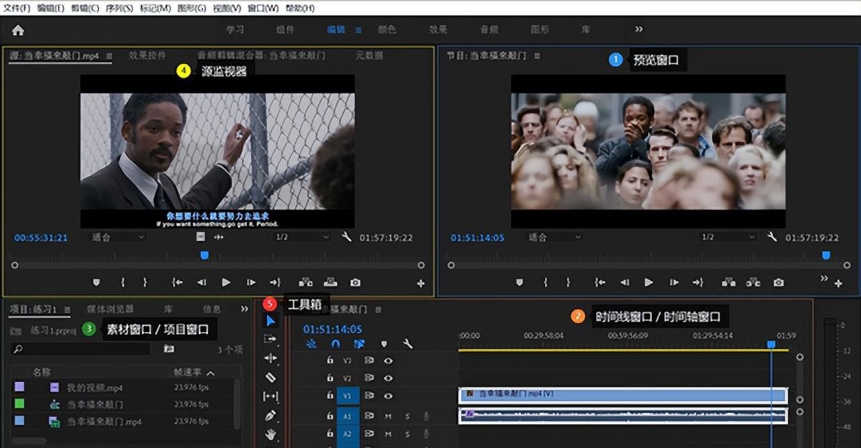Step forward one frame in Program Monitor
The image size is (861, 448).
673,283
